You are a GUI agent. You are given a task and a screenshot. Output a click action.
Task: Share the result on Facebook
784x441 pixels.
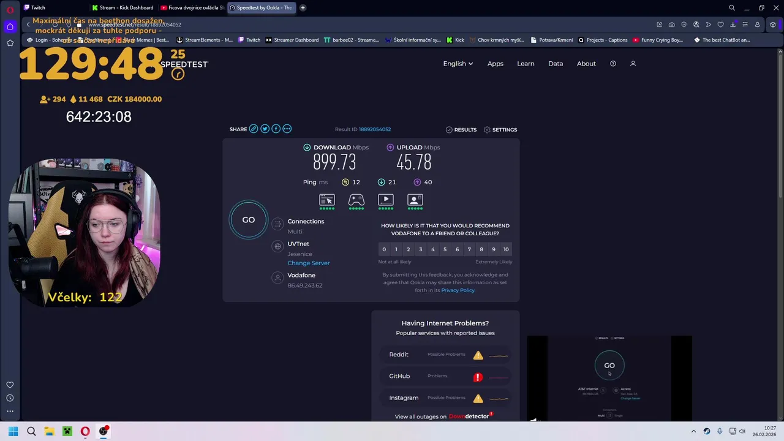(276, 129)
